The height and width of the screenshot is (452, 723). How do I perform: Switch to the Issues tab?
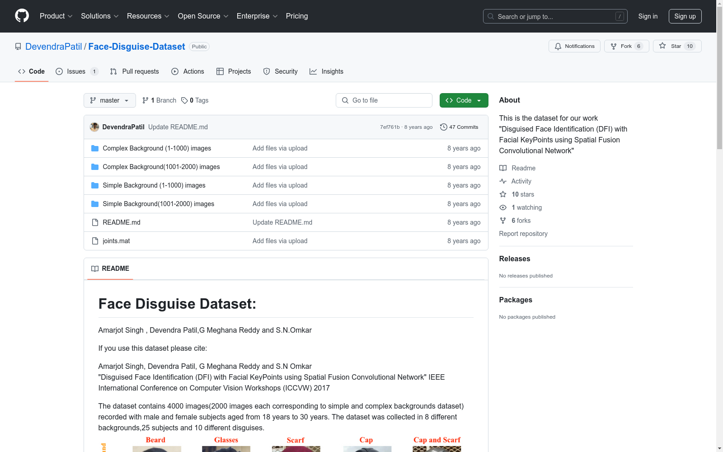point(77,71)
